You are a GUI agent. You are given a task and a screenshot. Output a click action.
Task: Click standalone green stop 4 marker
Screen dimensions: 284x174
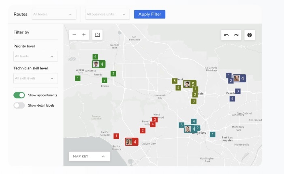point(95,57)
